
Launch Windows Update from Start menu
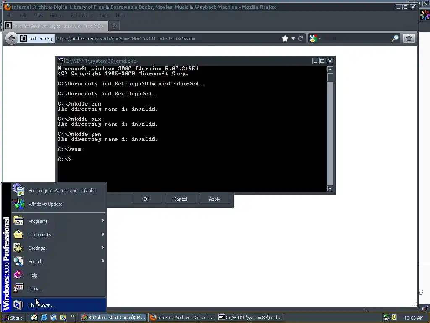coord(59,204)
